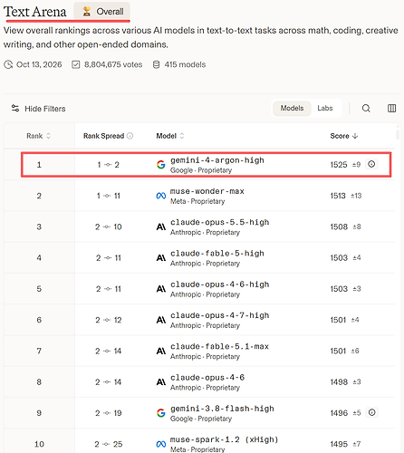Click the Anthropic logo for claude-opus-5.5-high
404x453 pixels.
(161, 226)
